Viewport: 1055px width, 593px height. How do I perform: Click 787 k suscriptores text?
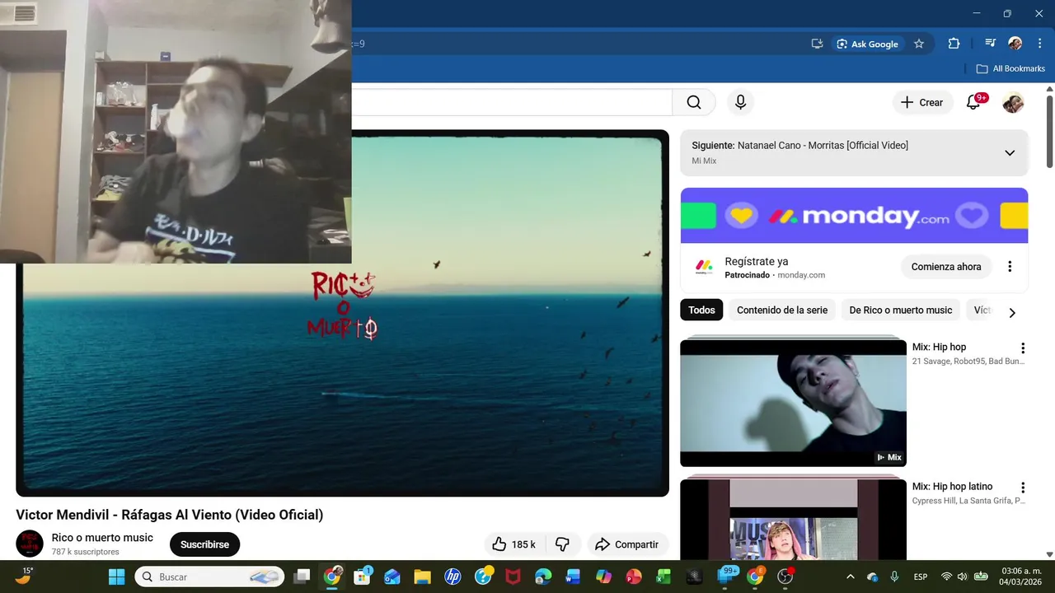(85, 552)
